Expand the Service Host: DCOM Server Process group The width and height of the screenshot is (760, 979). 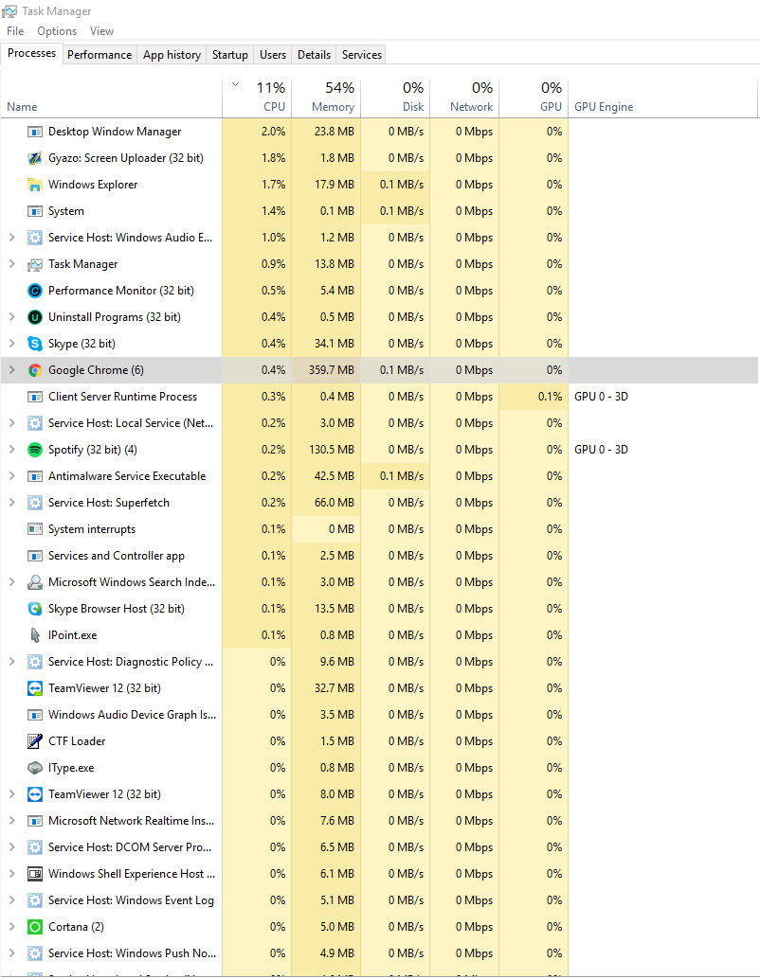click(x=12, y=847)
